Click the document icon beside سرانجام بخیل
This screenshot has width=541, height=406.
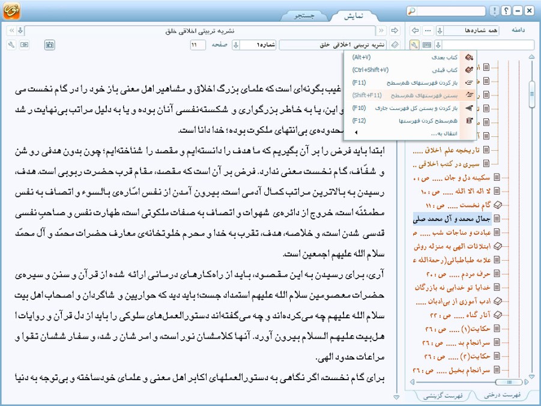click(x=497, y=370)
